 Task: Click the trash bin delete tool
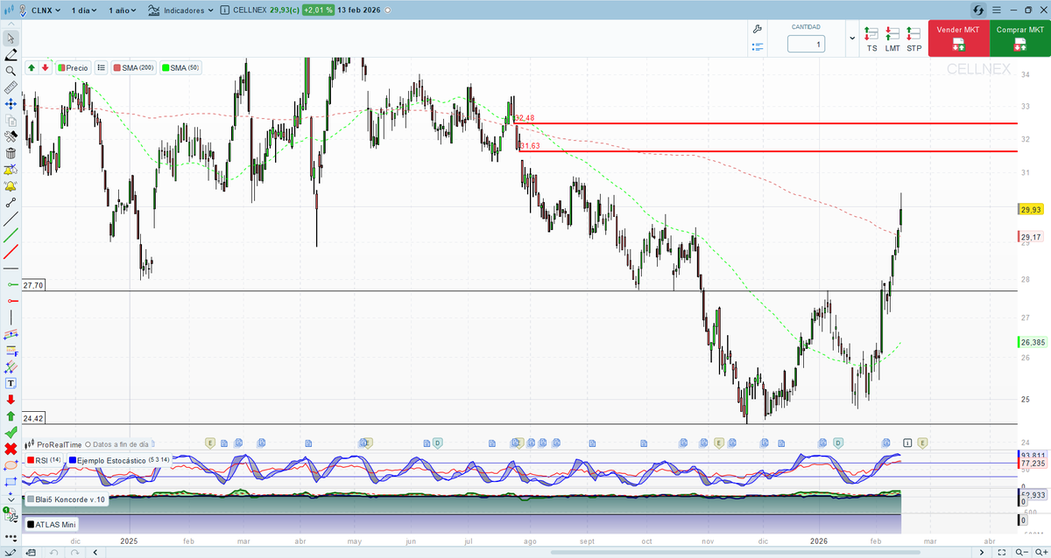click(11, 154)
